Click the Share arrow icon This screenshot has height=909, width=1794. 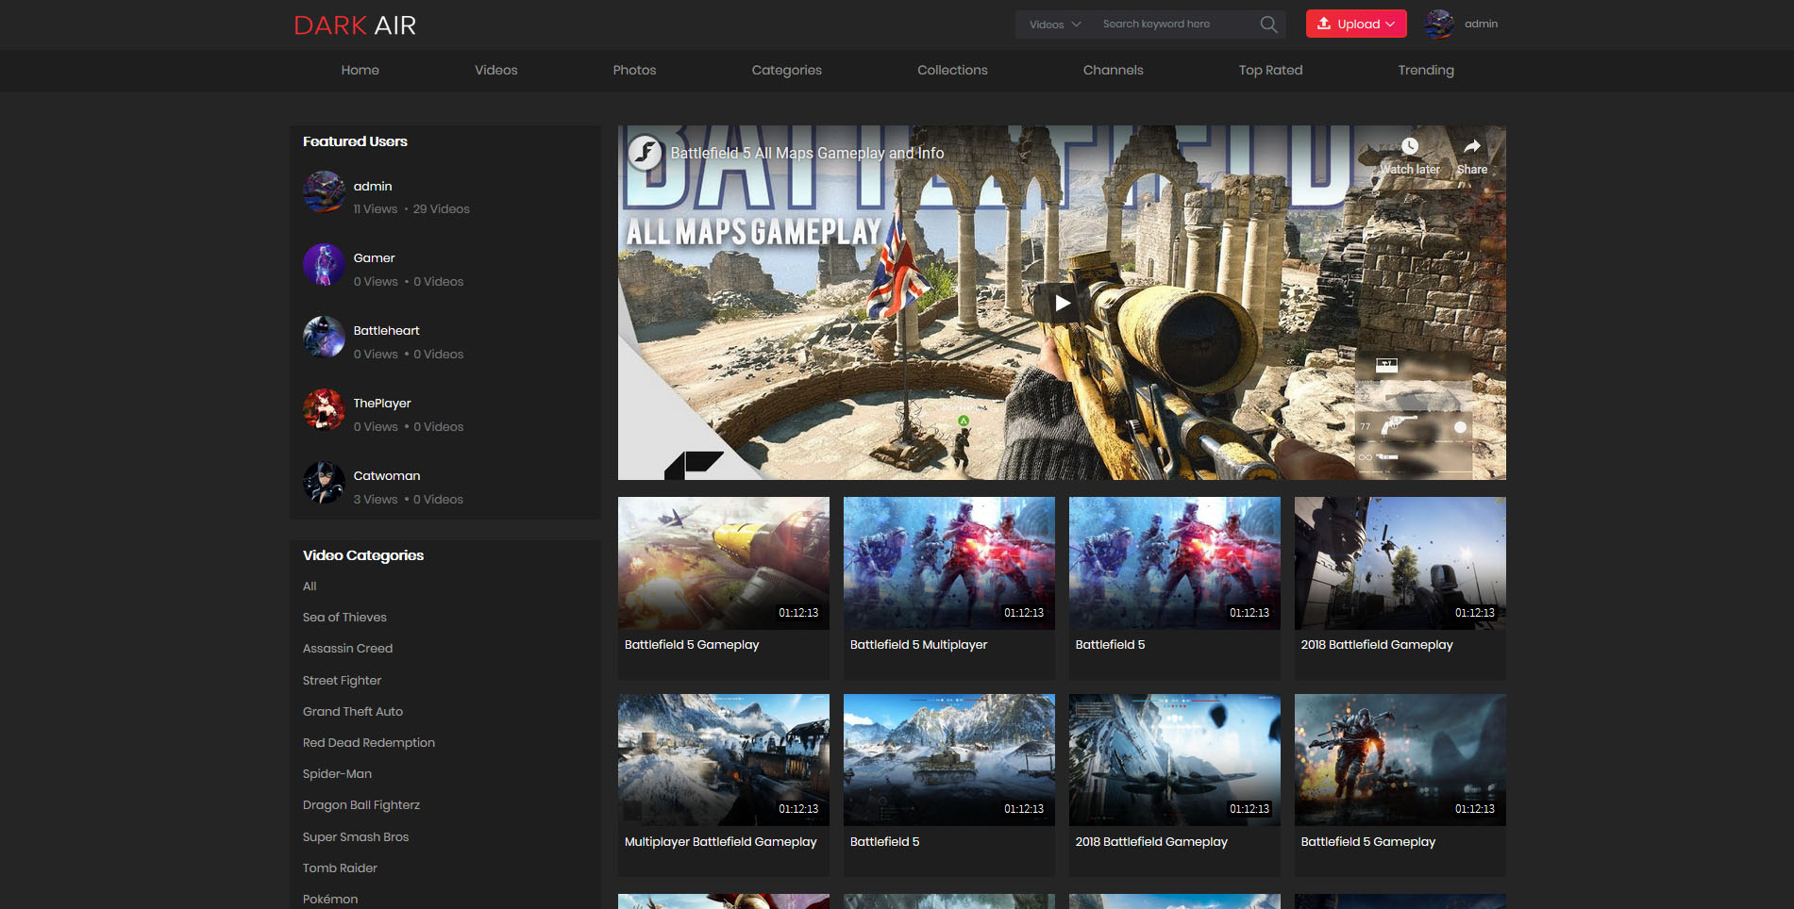(1471, 146)
